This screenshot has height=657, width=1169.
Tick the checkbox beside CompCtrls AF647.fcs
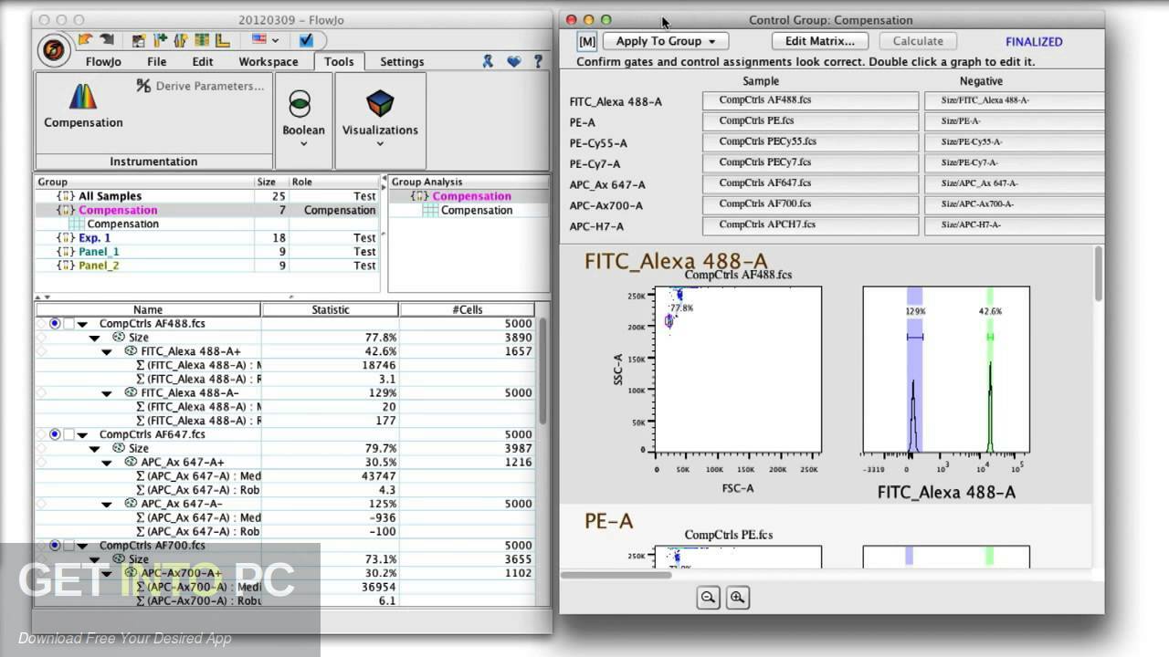(69, 435)
